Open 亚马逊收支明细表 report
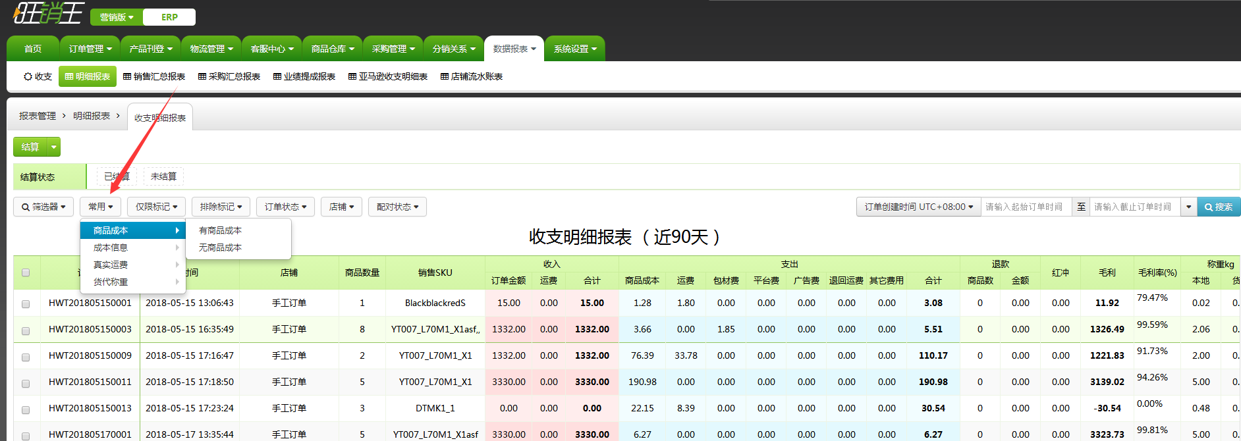The height and width of the screenshot is (441, 1241). point(388,76)
